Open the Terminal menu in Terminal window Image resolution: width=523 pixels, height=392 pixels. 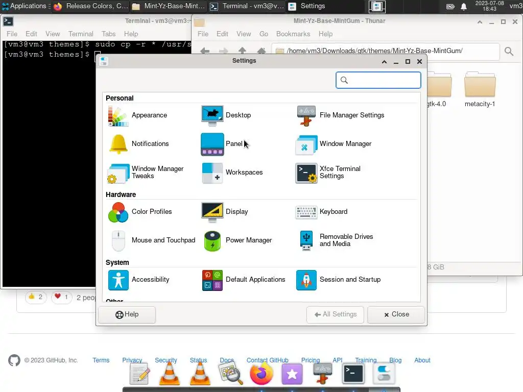(81, 34)
